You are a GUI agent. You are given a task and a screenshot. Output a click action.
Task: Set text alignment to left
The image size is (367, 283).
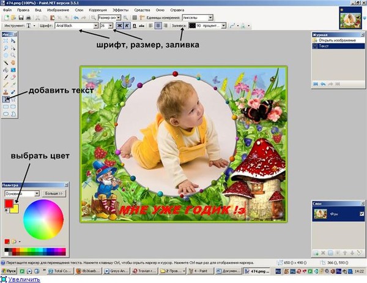151,26
